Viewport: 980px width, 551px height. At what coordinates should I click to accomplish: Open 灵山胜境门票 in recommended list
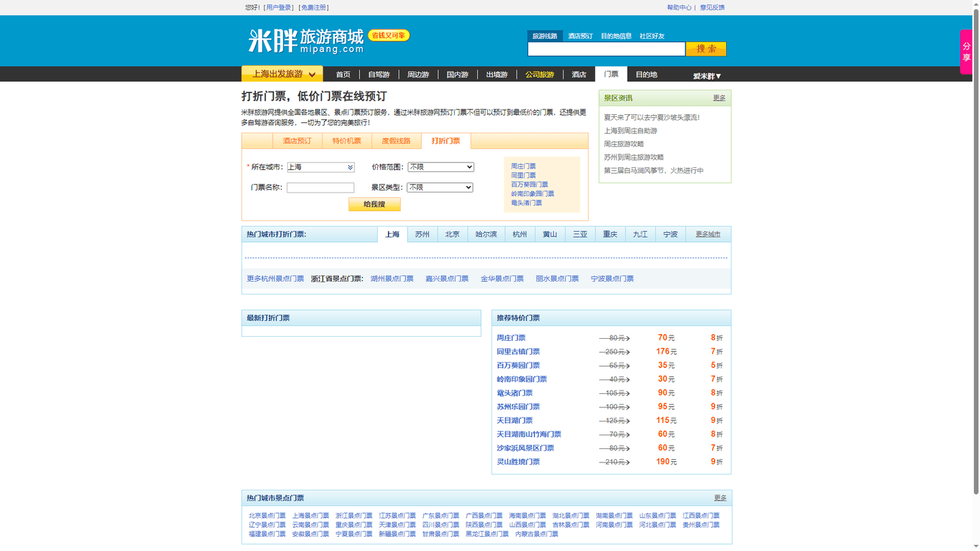click(519, 462)
